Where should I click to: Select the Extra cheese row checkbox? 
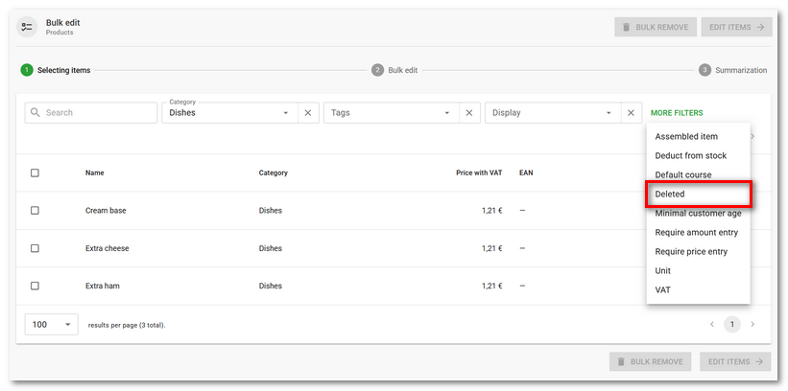[x=35, y=248]
